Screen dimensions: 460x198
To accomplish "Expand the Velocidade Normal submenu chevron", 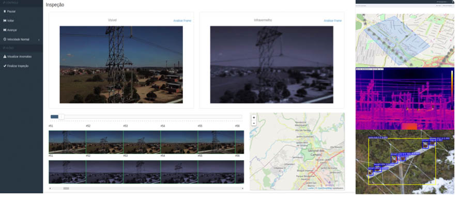I will [x=39, y=40].
